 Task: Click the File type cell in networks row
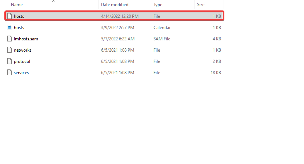(x=157, y=50)
